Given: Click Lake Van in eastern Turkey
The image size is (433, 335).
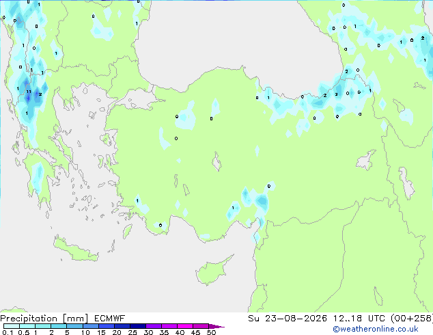Looking at the screenshot, I should click(365, 160).
